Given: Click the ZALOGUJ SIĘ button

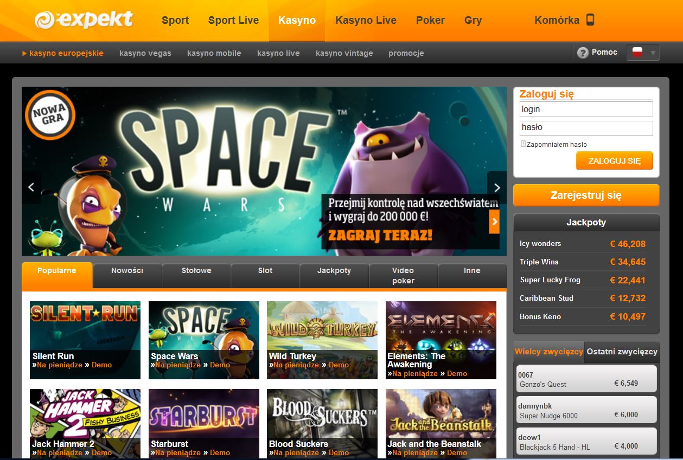Looking at the screenshot, I should click(615, 161).
